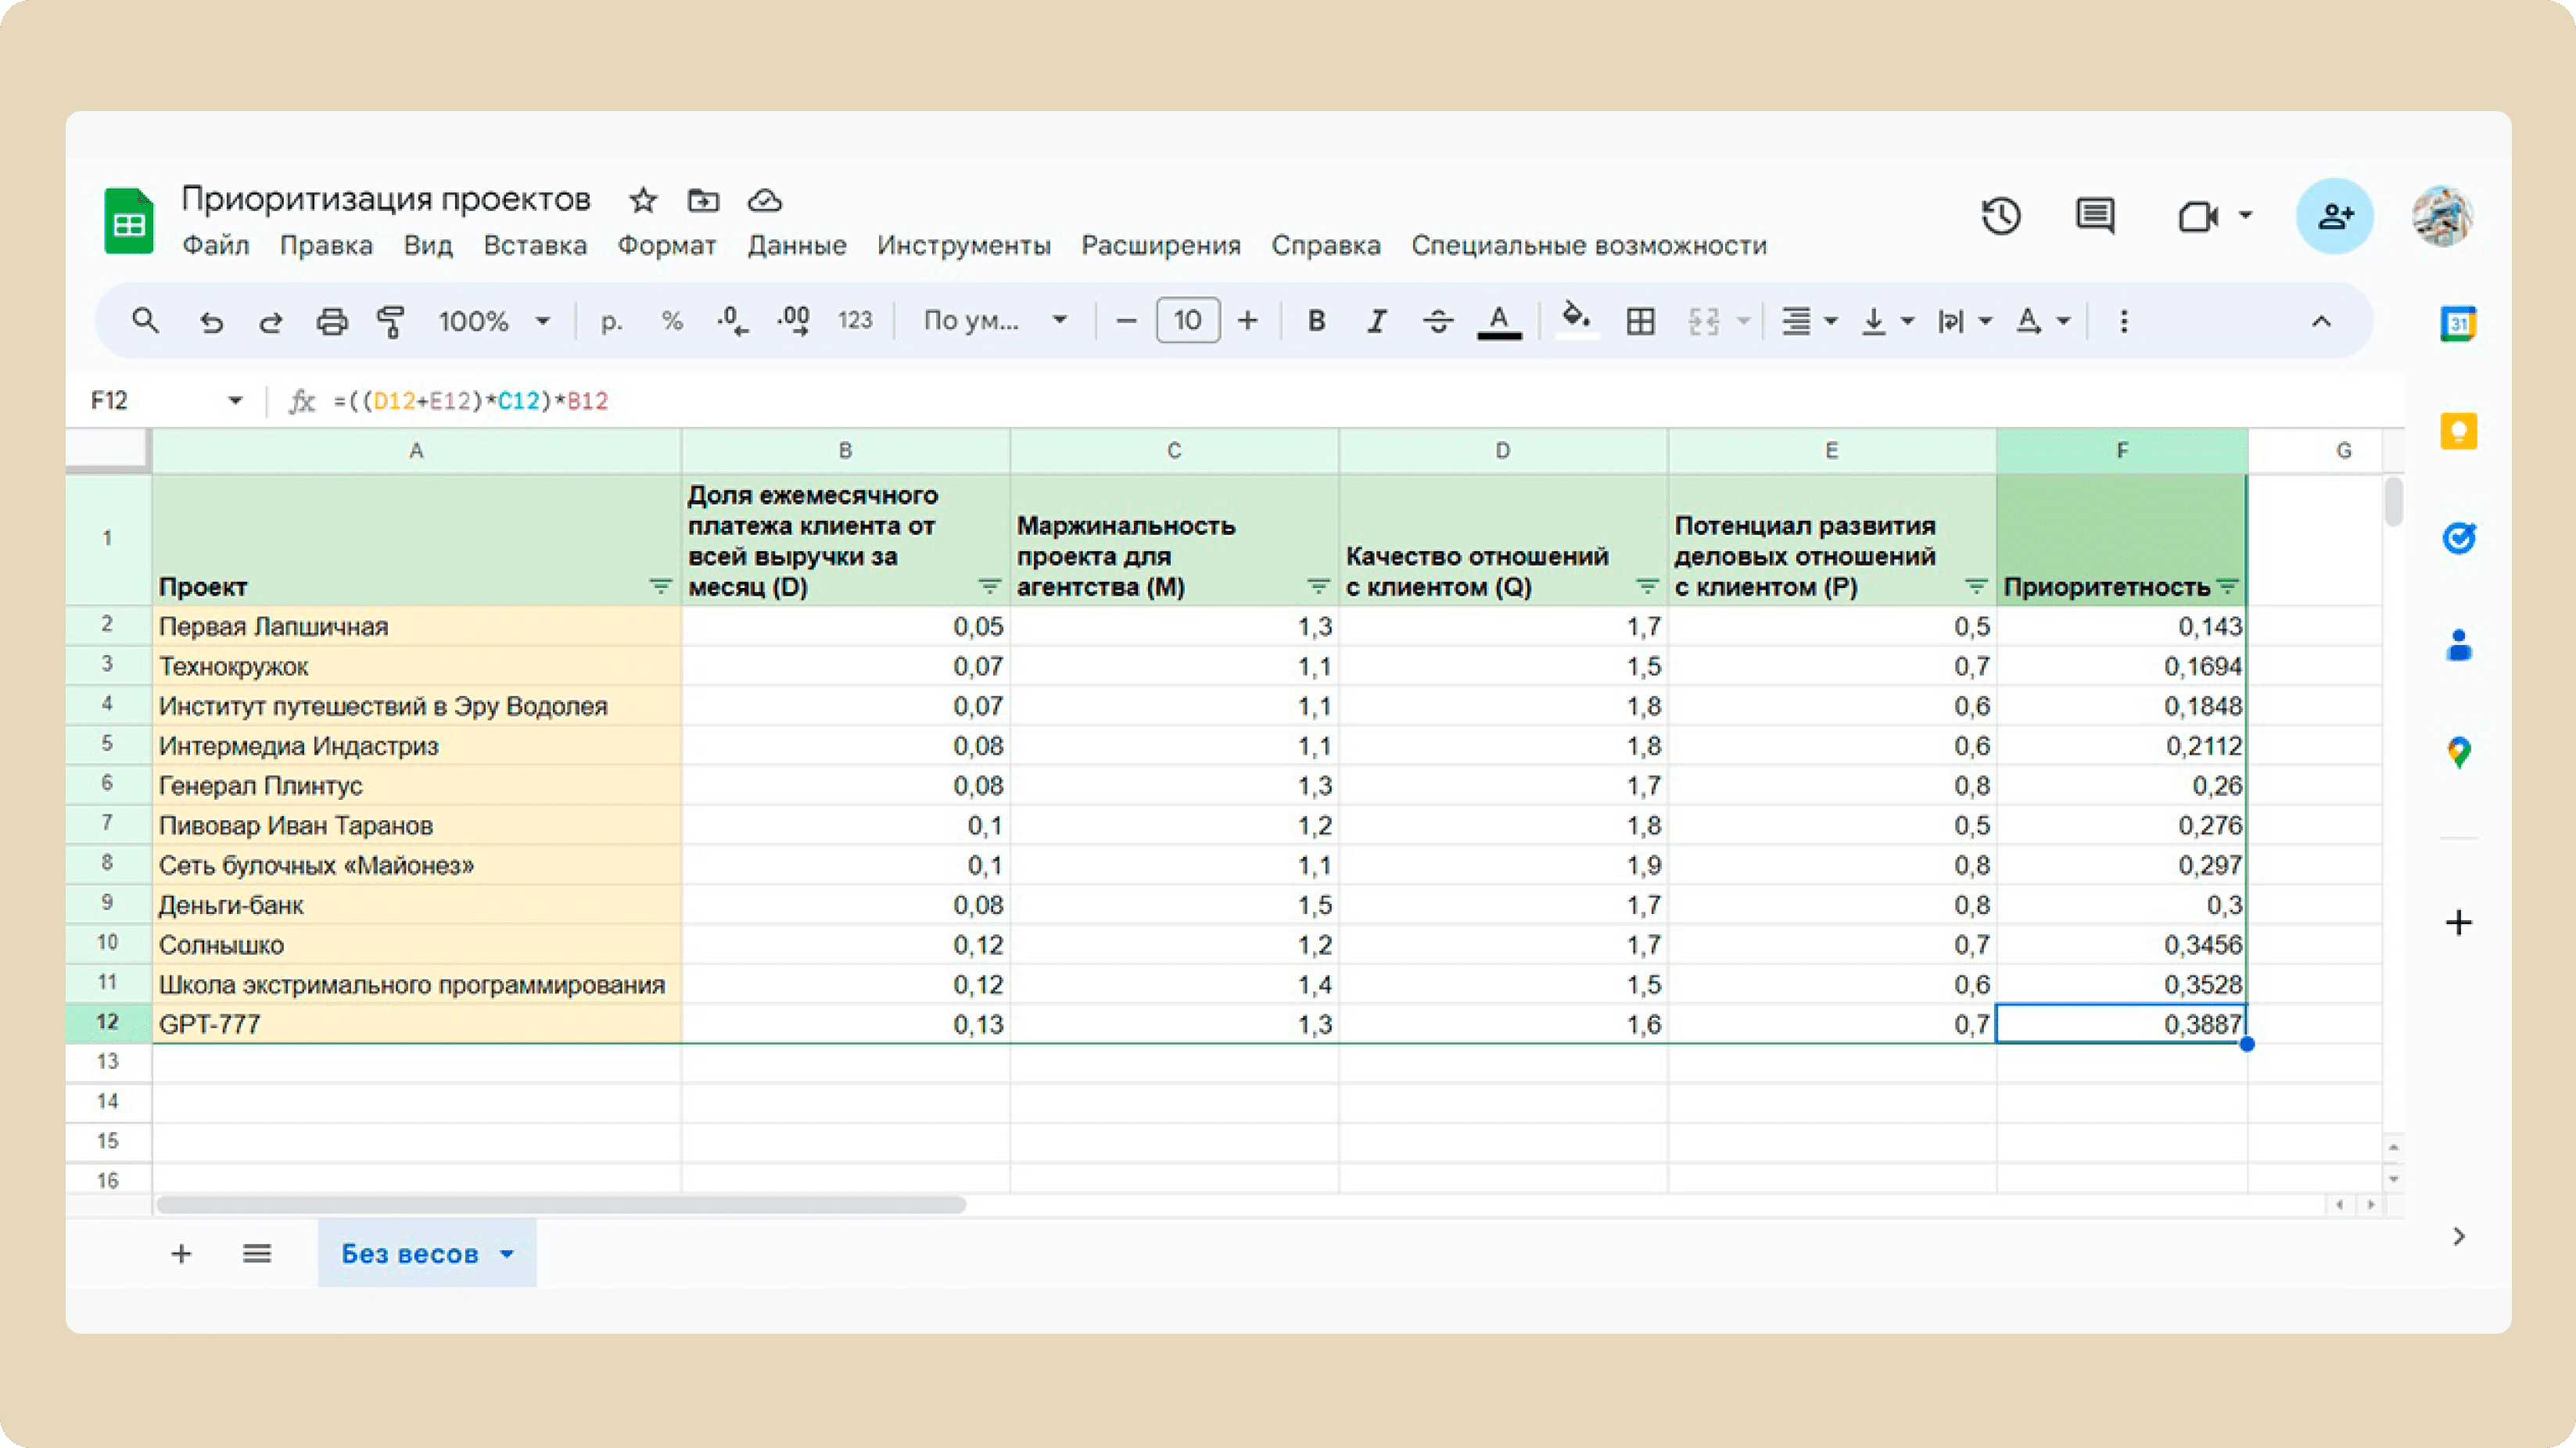Open filter dropdown in Приоритетность header
The width and height of the screenshot is (2576, 1448).
[x=2227, y=586]
